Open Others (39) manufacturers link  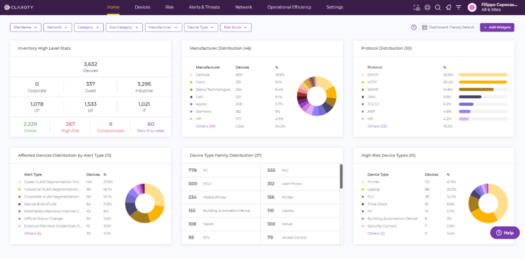[x=205, y=126]
